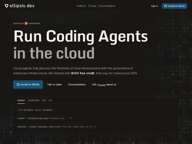
Task: Select the Python code tab
Action: tap(21, 100)
